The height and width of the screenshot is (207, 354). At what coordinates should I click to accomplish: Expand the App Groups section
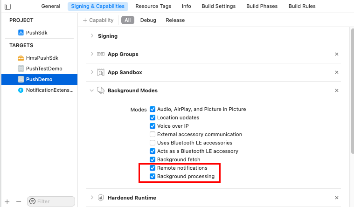coord(92,54)
